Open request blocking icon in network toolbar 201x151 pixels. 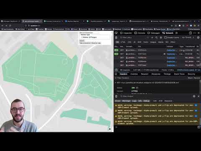pyautogui.click(x=161, y=38)
